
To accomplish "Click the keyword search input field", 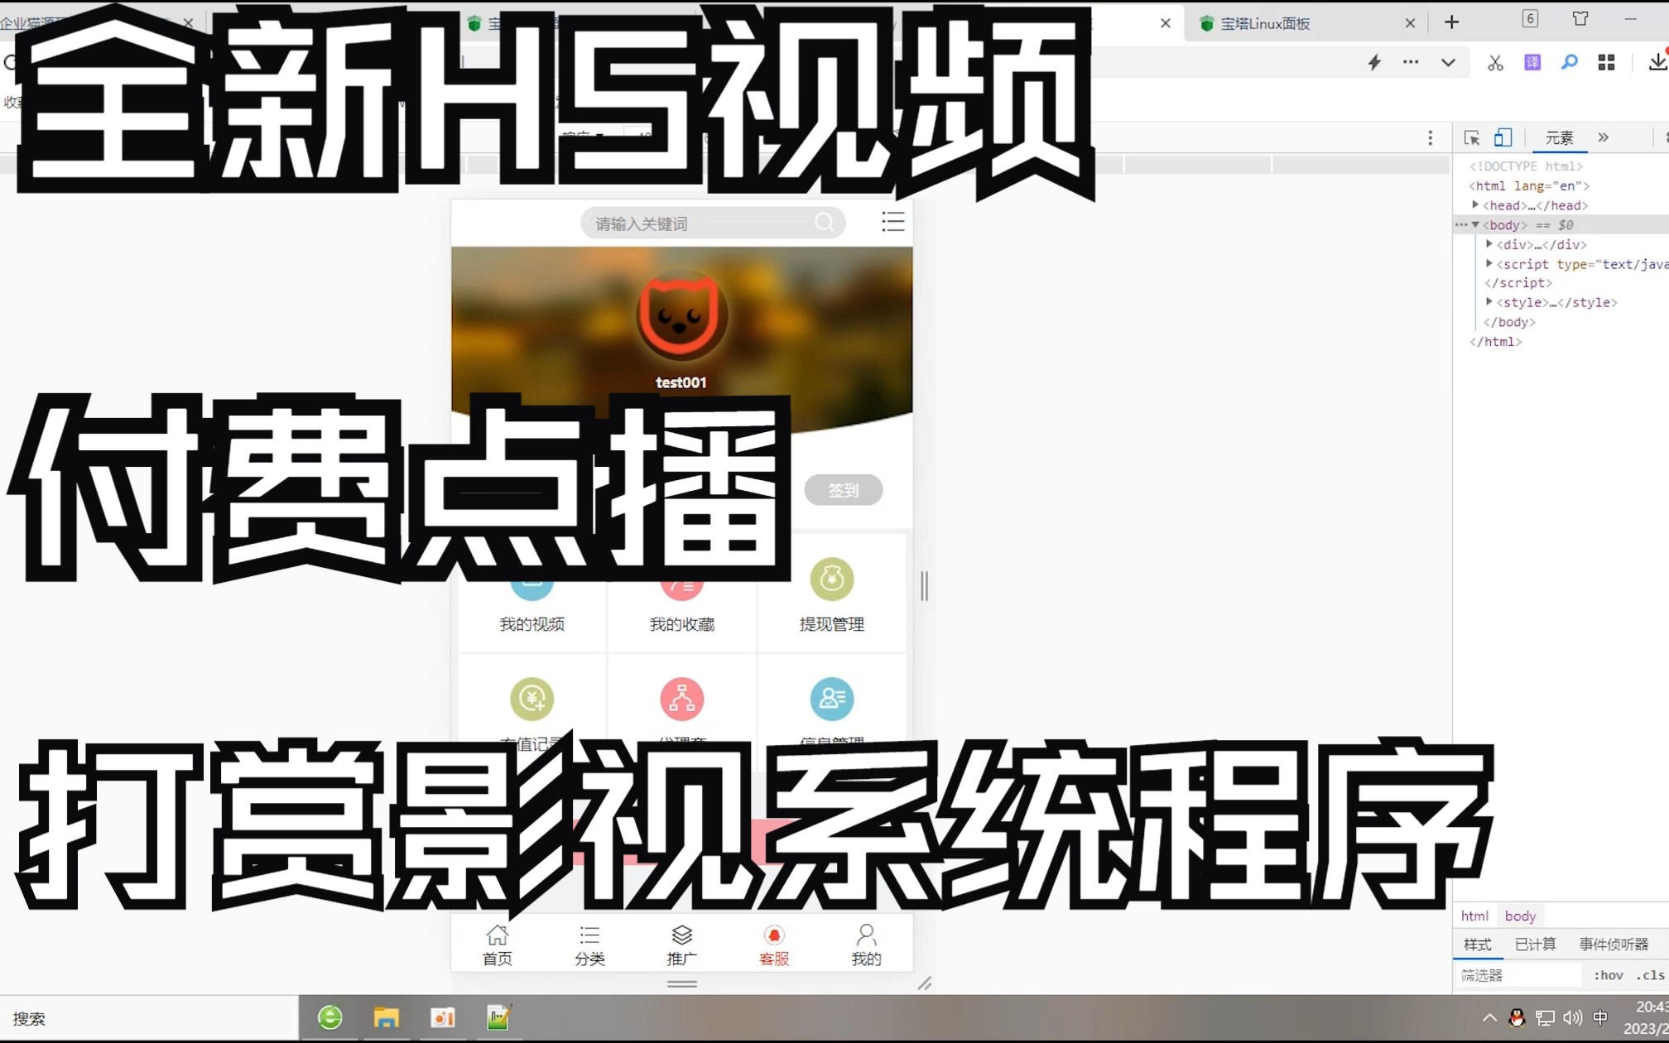I will point(712,223).
